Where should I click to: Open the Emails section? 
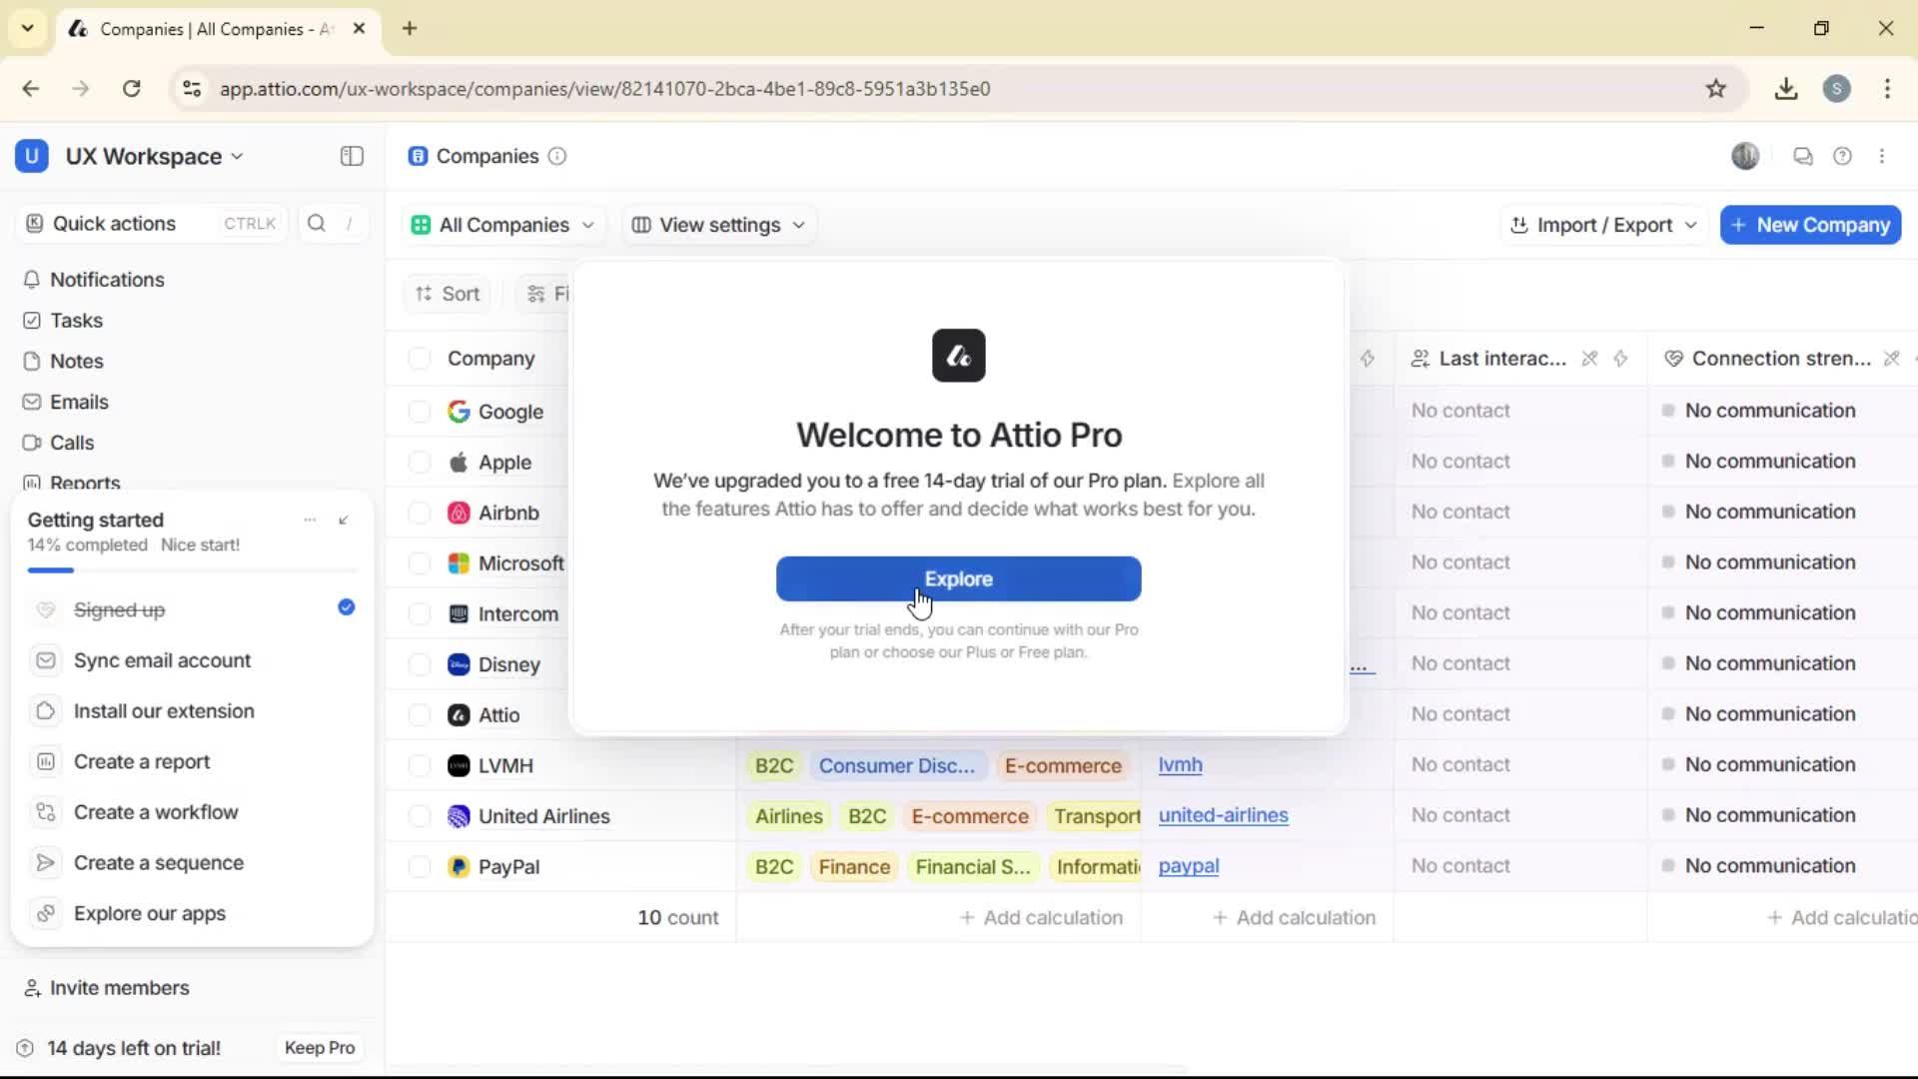point(79,402)
